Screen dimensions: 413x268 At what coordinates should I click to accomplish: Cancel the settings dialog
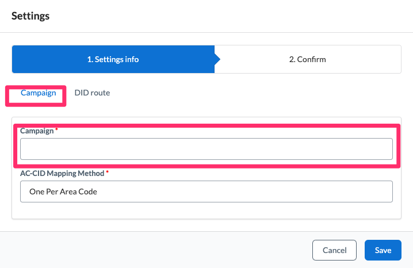point(334,250)
